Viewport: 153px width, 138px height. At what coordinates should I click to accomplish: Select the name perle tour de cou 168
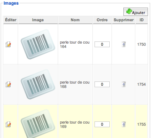click(x=75, y=84)
